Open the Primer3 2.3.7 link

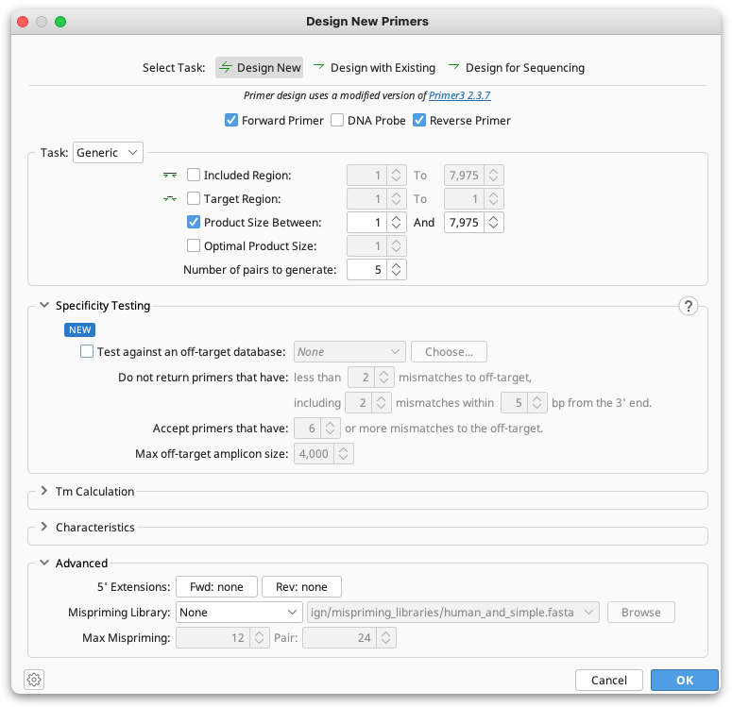(x=460, y=95)
